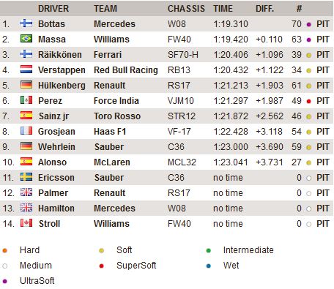
Task: Click the red SuperSoft dot in Perez row
Action: [x=308, y=101]
